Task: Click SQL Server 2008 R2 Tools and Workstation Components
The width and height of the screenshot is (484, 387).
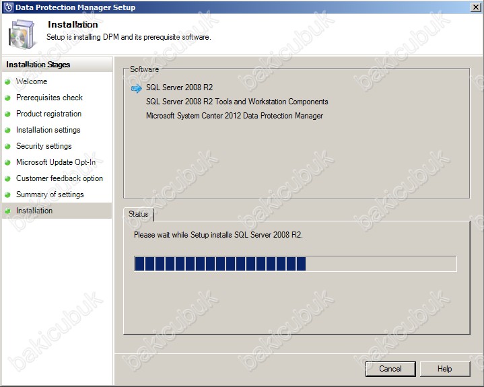Action: pos(237,102)
